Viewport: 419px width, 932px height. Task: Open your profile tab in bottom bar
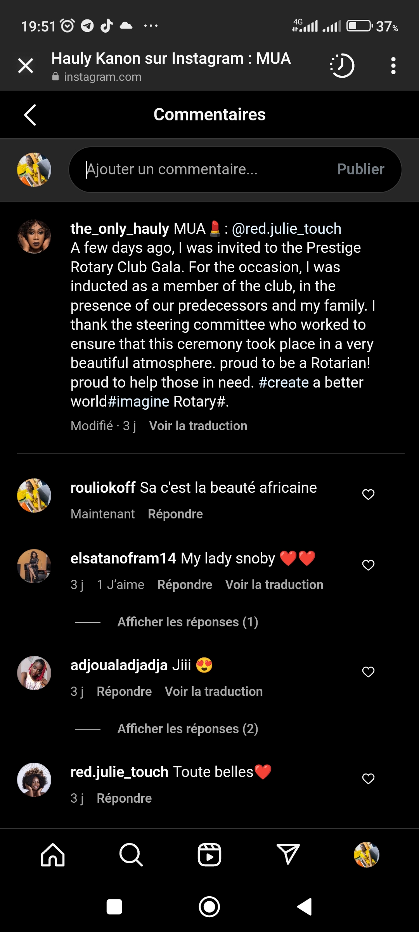pos(366,855)
